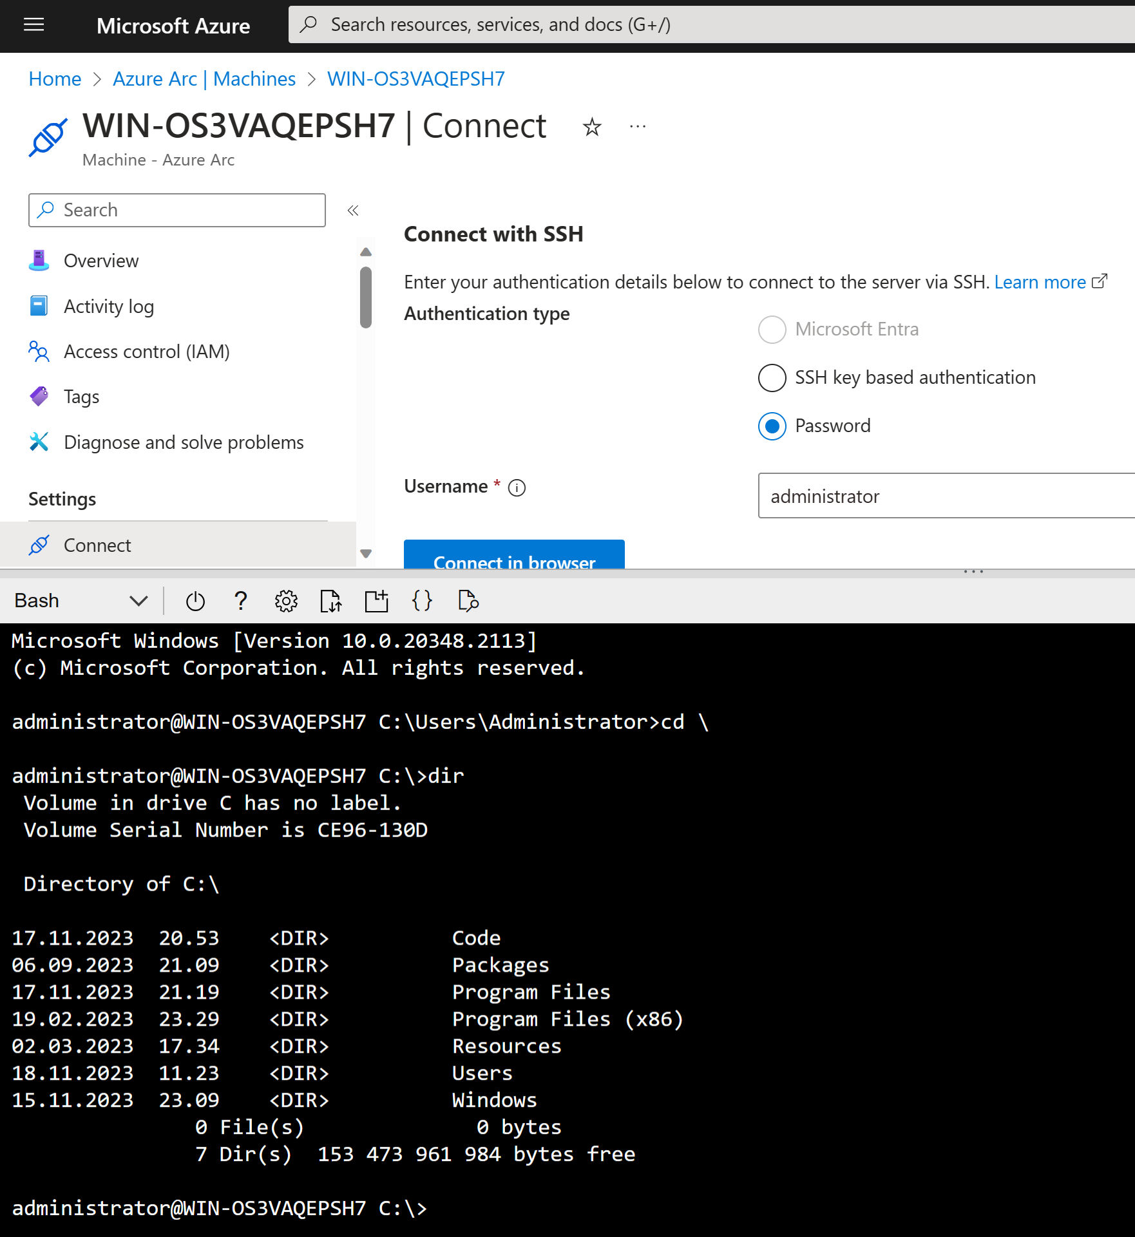The width and height of the screenshot is (1135, 1237).
Task: Restart Cloud Shell with power icon
Action: (x=195, y=601)
